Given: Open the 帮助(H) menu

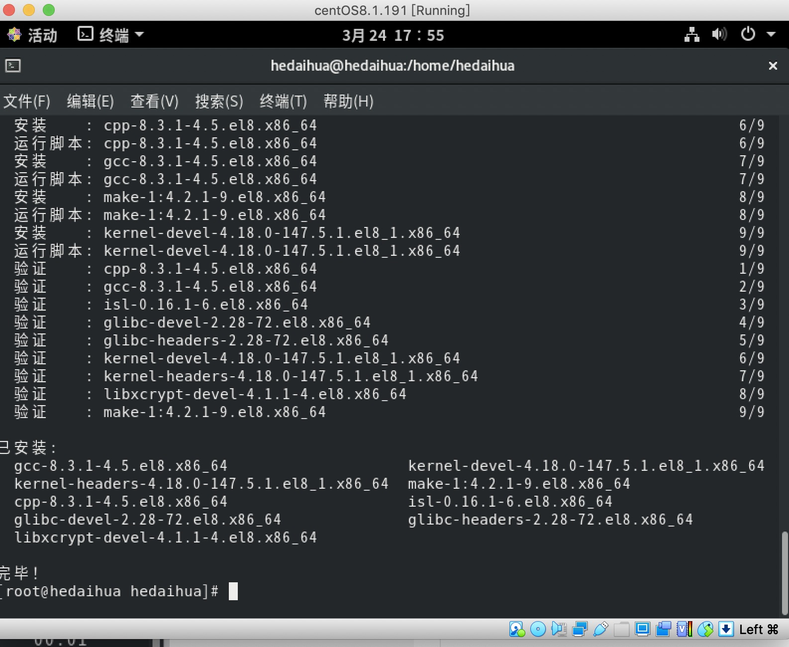Looking at the screenshot, I should (348, 102).
